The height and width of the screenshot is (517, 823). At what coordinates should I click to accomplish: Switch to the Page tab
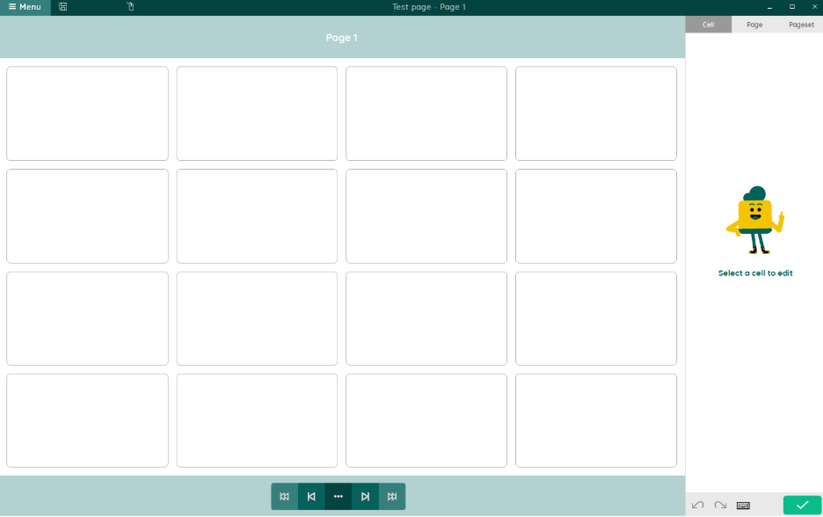click(x=754, y=25)
